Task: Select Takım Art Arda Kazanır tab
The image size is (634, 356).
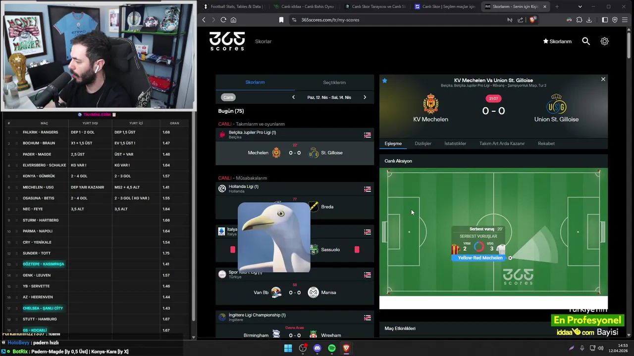Action: 502,143
